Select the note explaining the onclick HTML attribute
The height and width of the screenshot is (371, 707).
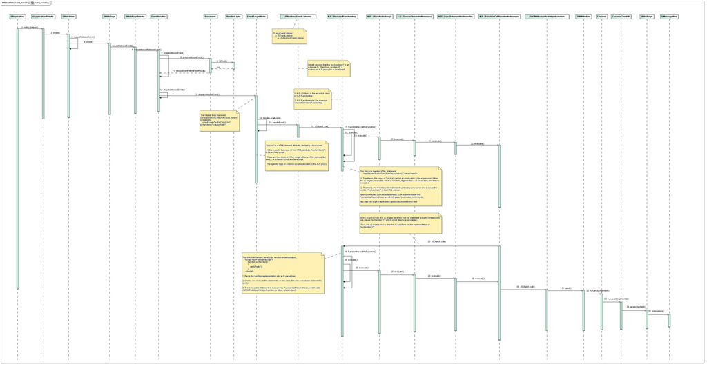coord(297,156)
